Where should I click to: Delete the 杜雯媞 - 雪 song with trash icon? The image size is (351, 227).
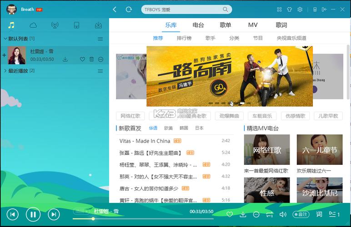click(91, 59)
